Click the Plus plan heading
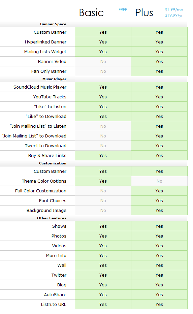This screenshot has height=314, width=193. click(144, 12)
